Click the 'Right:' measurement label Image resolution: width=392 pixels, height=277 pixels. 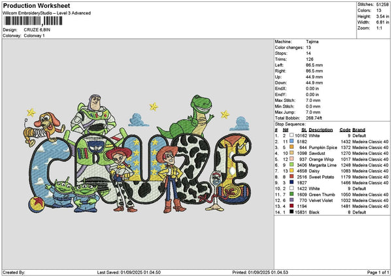coord(280,71)
